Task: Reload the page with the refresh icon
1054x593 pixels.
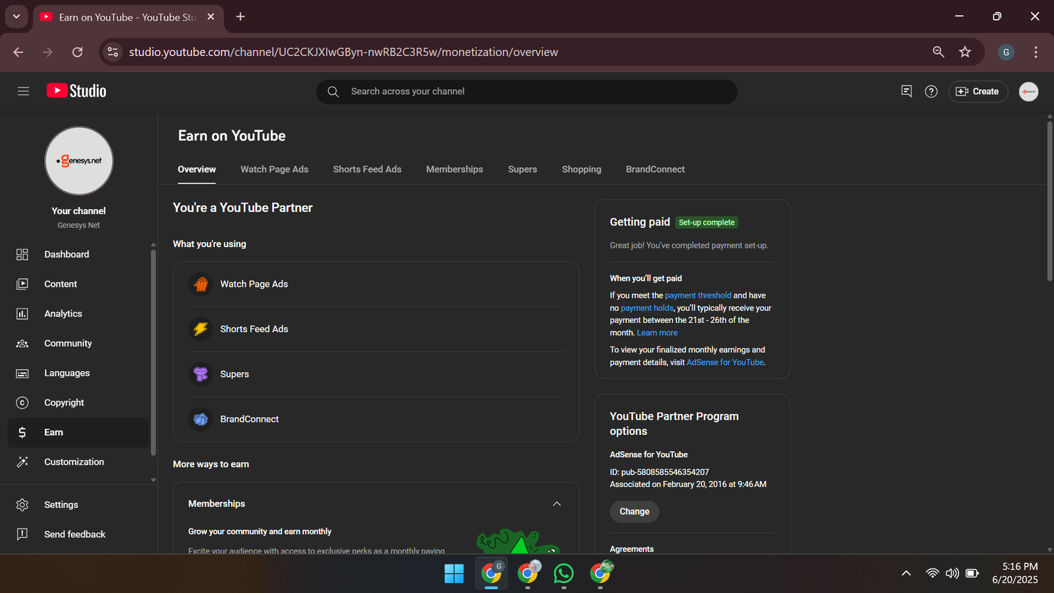Action: (77, 52)
